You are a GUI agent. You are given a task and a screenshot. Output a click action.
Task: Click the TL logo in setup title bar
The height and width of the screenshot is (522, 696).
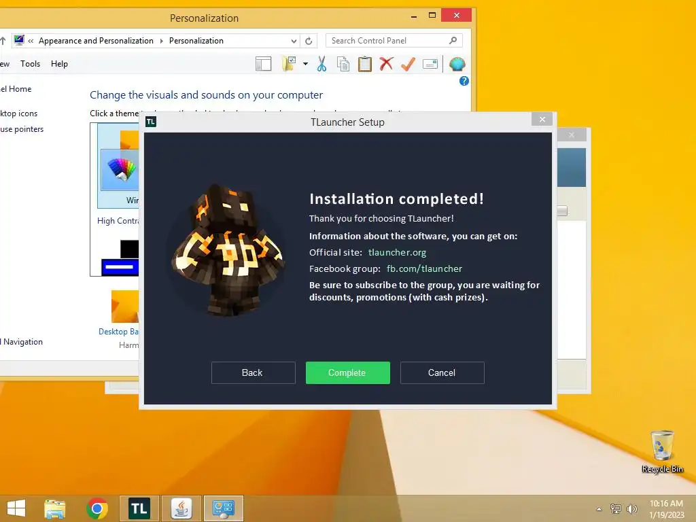pos(151,122)
